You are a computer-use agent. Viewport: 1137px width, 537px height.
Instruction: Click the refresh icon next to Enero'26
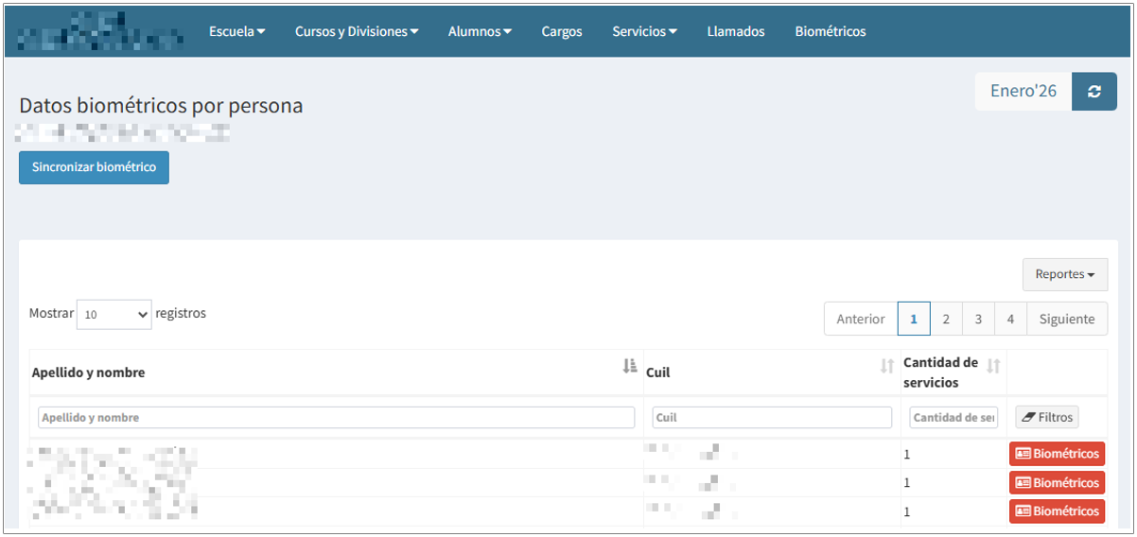(x=1094, y=92)
